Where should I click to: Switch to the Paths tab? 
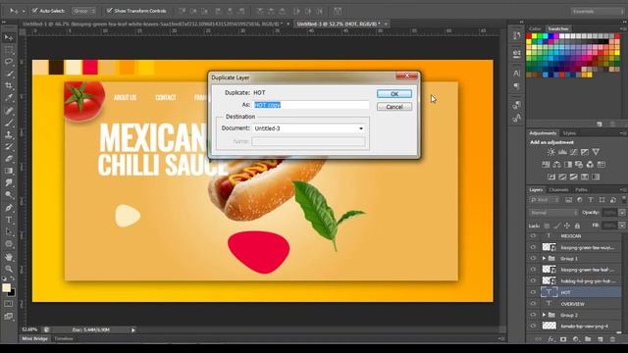(x=581, y=189)
